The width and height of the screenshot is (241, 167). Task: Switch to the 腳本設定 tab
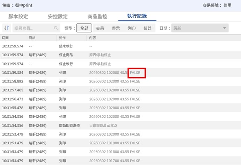(18, 16)
